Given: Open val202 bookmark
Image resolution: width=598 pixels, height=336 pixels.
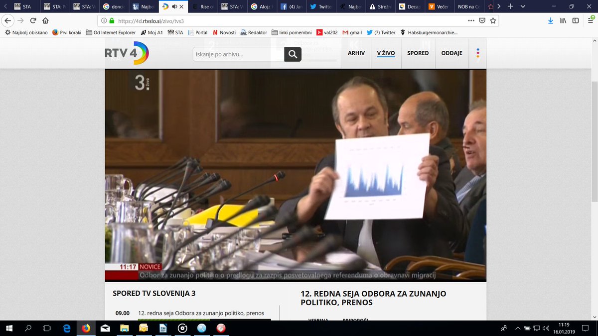Looking at the screenshot, I should pyautogui.click(x=327, y=32).
